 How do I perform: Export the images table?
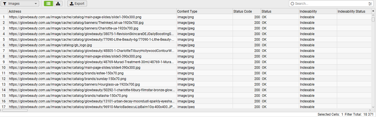click(77, 4)
